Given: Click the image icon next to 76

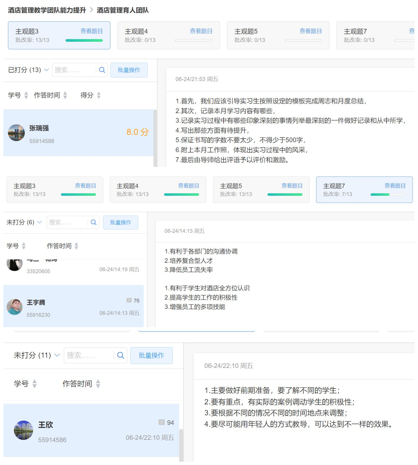Looking at the screenshot, I should point(129,300).
